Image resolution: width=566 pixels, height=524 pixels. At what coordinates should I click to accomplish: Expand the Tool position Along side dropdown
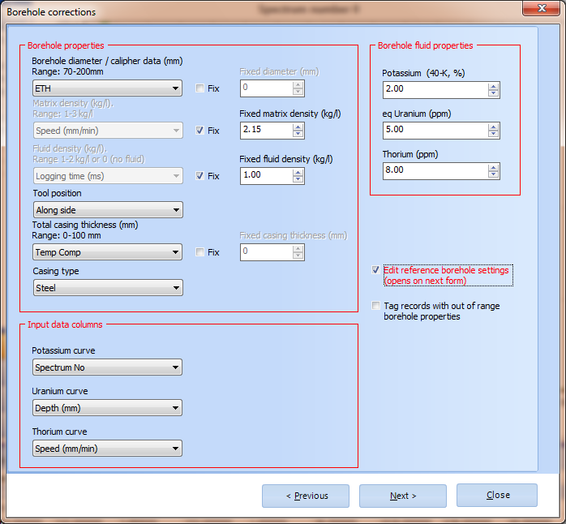coord(107,210)
